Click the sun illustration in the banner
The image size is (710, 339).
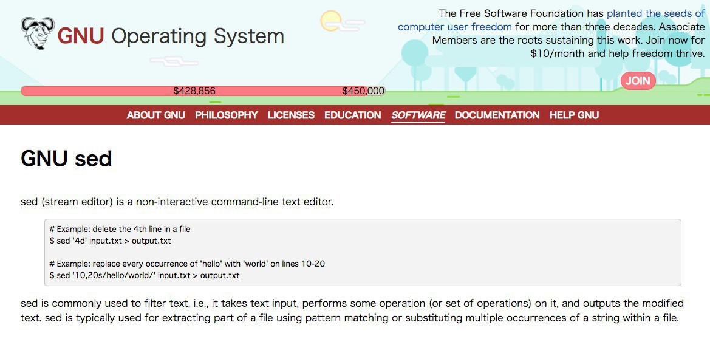332,21
